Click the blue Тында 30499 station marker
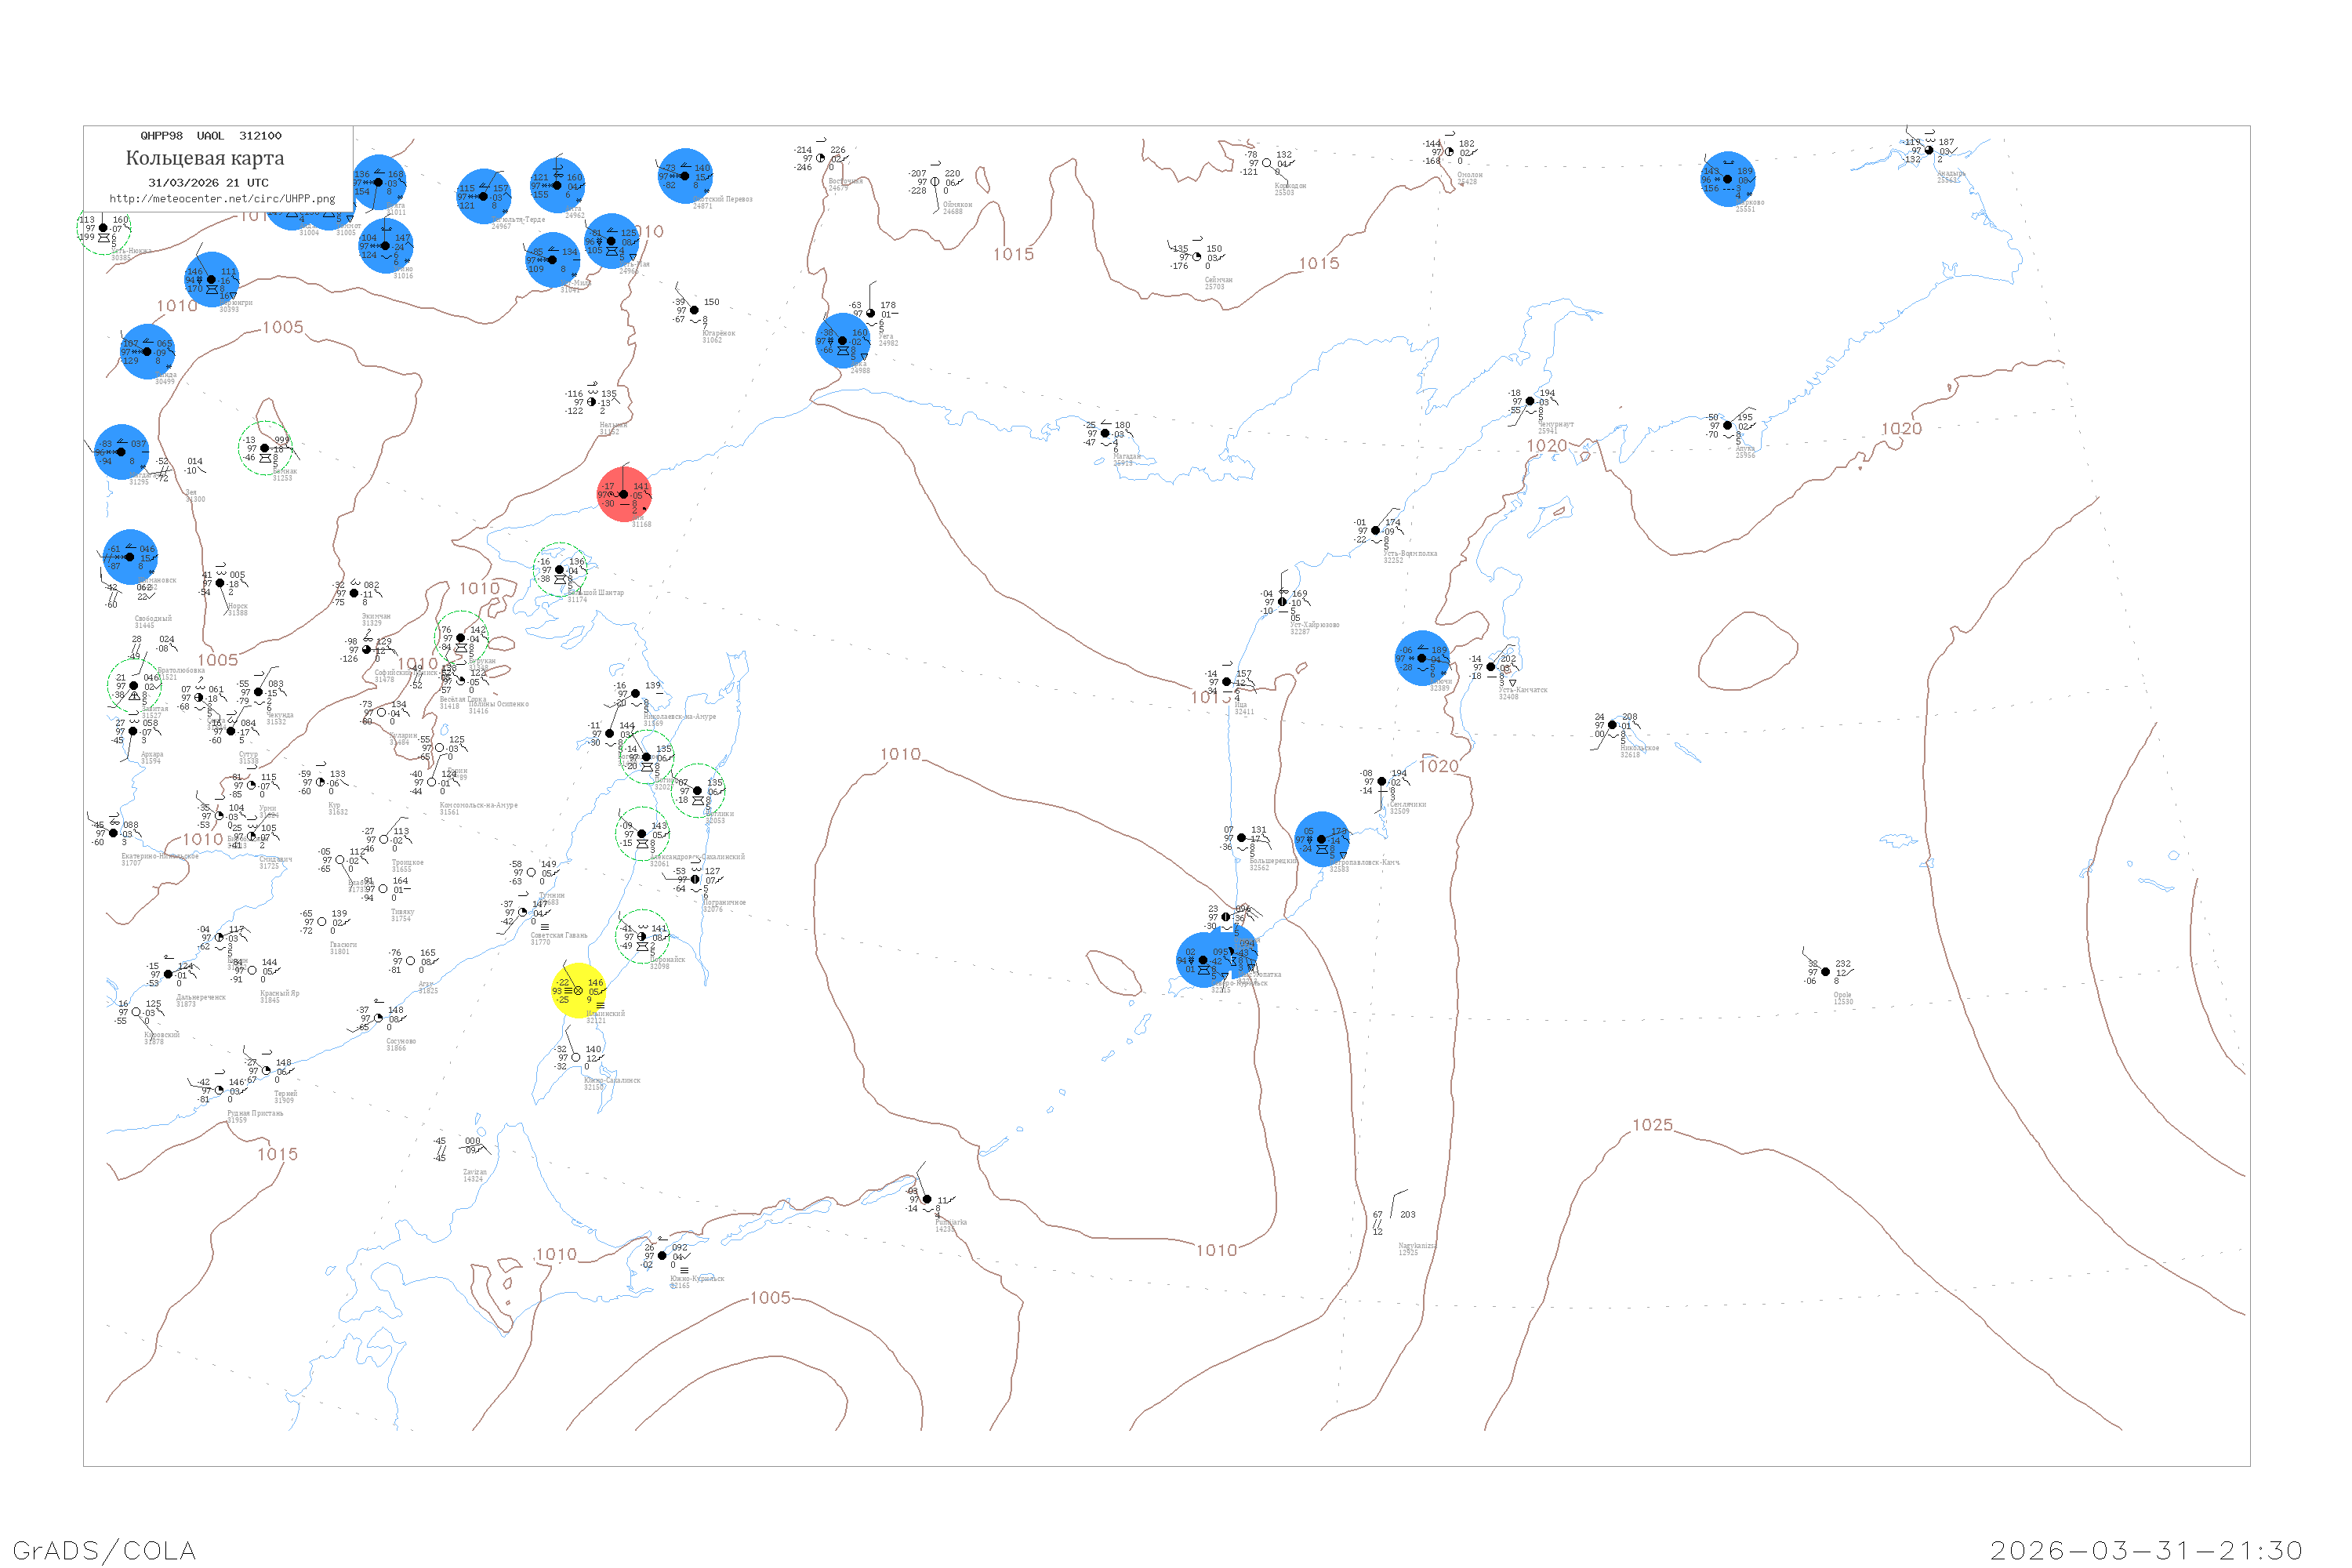Viewport: 2352px width, 1568px height. coord(147,352)
